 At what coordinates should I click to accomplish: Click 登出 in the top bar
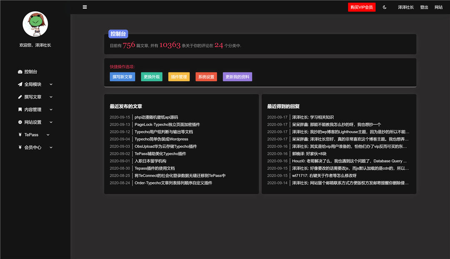[x=424, y=7]
